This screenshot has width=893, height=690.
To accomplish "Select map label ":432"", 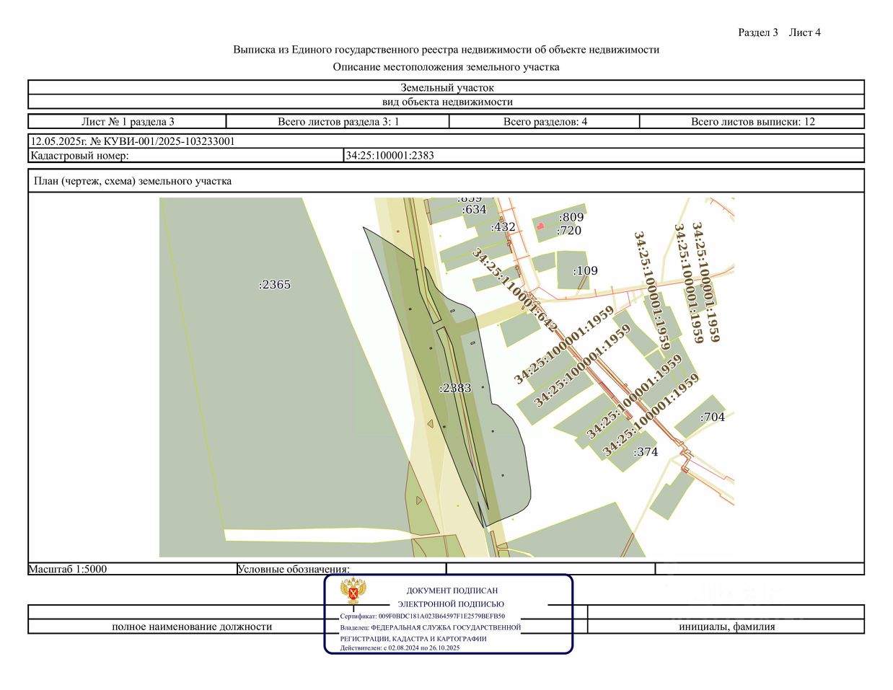I will (x=503, y=227).
